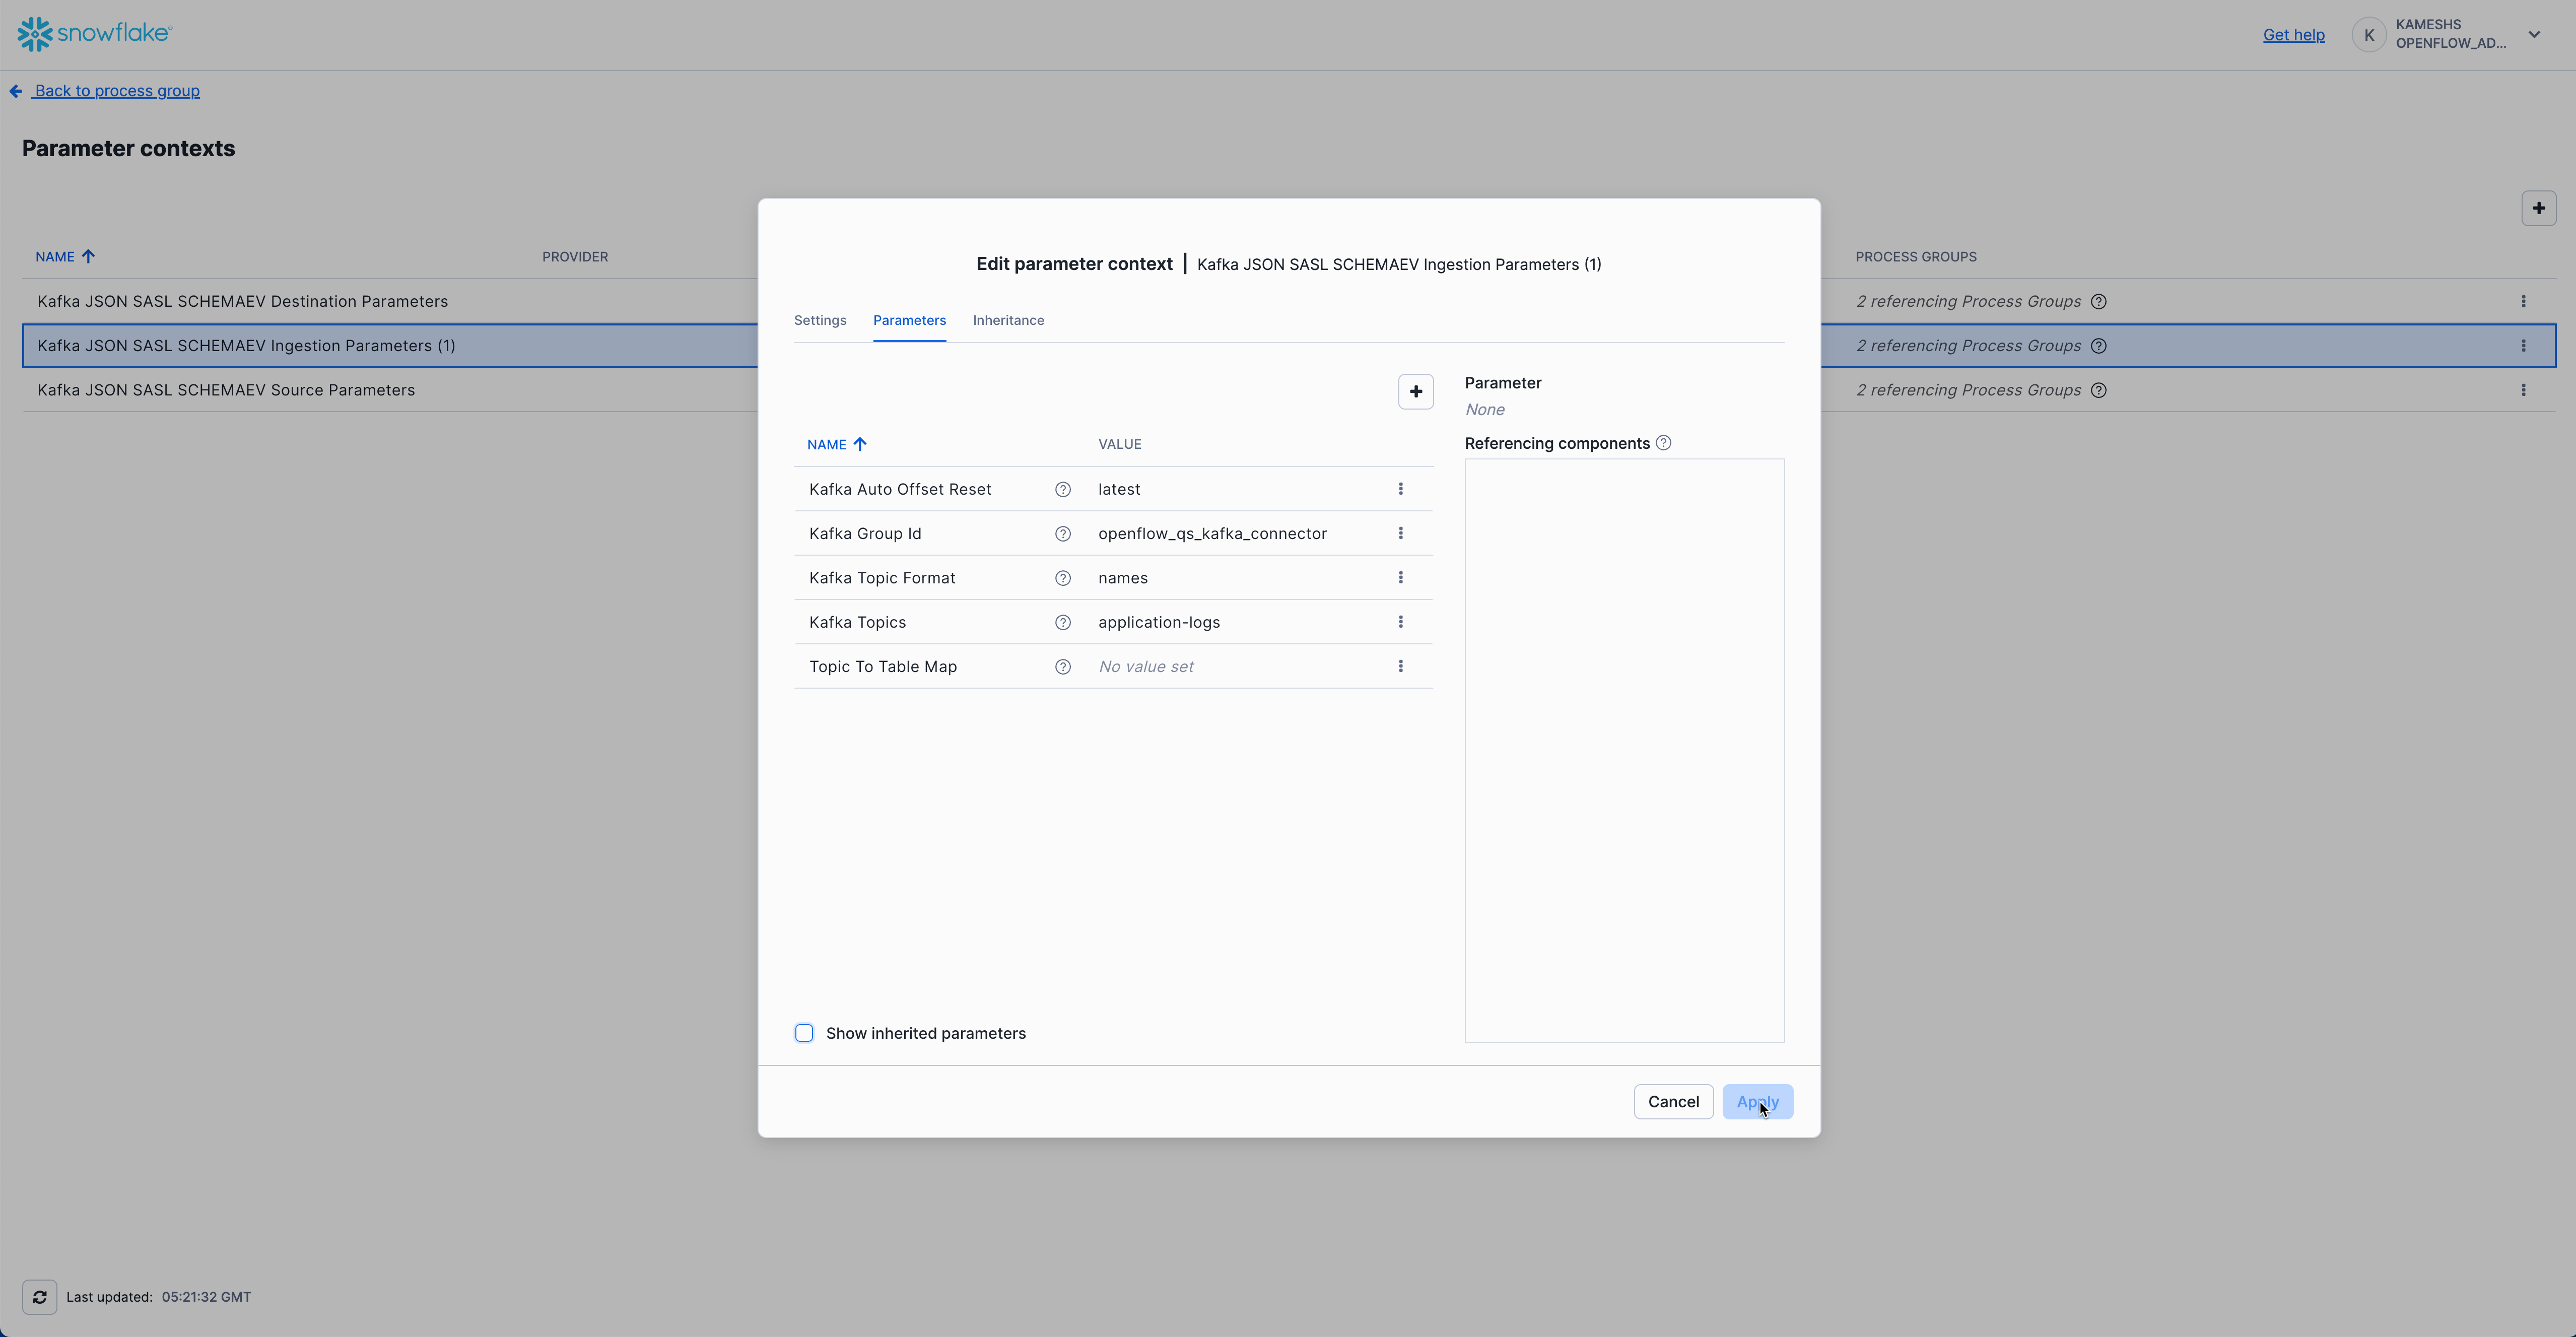Open help tooltip for Topic To Table Map
2576x1337 pixels.
1063,666
